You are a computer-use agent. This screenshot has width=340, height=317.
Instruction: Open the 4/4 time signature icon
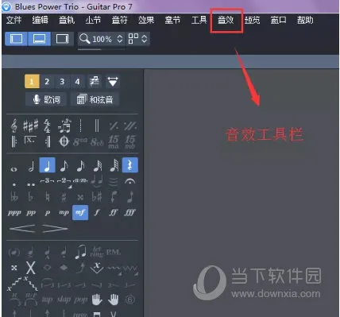pyautogui.click(x=47, y=126)
